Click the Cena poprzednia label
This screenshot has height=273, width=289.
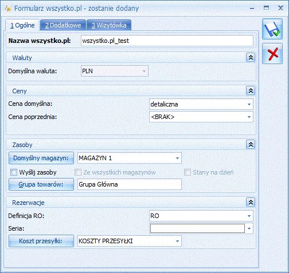33,117
